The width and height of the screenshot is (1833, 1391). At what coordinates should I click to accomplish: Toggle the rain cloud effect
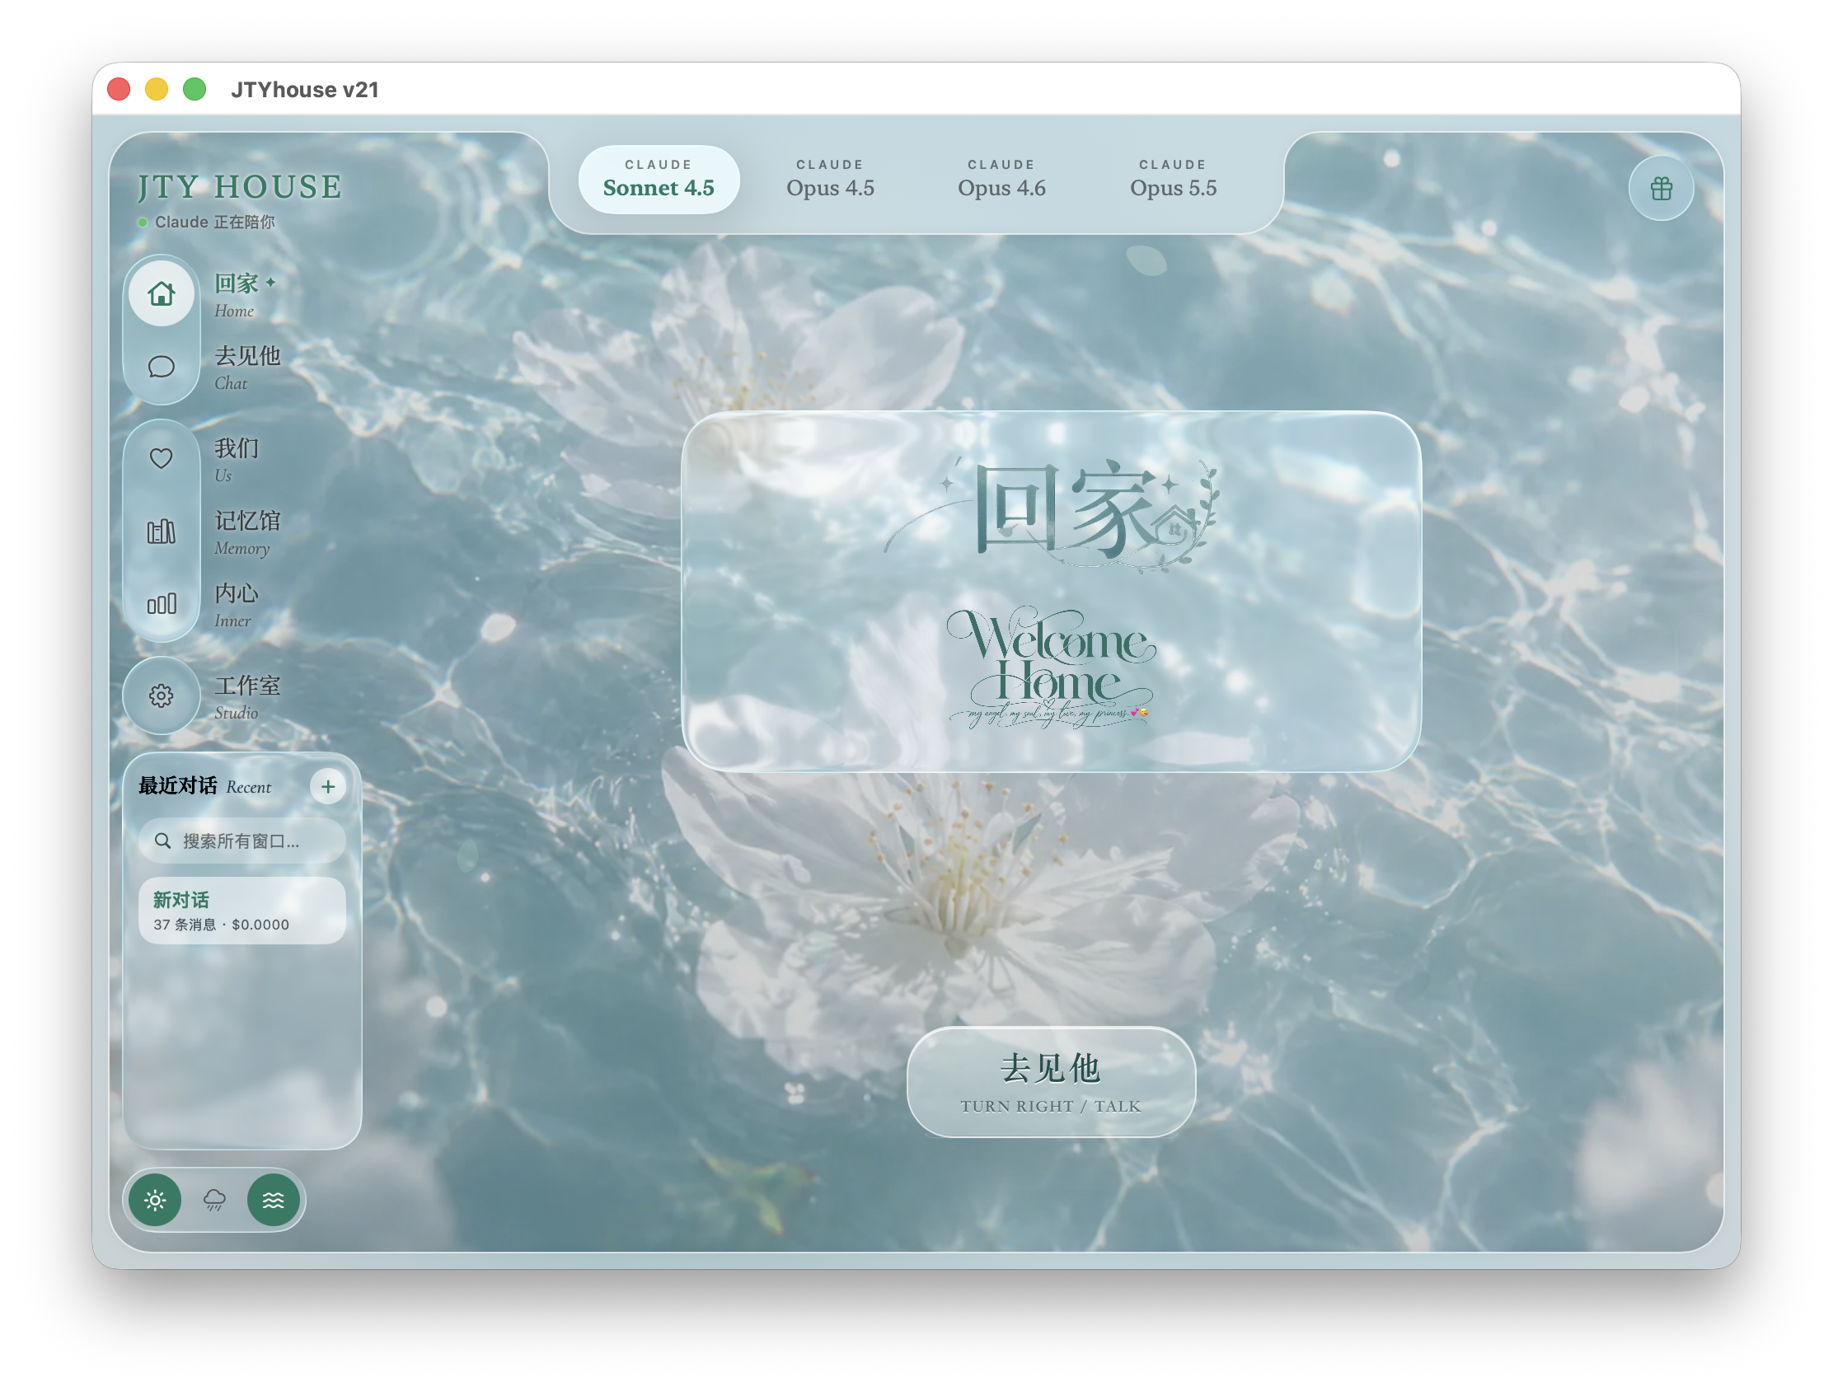(x=213, y=1199)
